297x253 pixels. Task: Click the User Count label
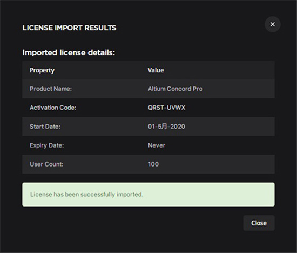(46, 164)
